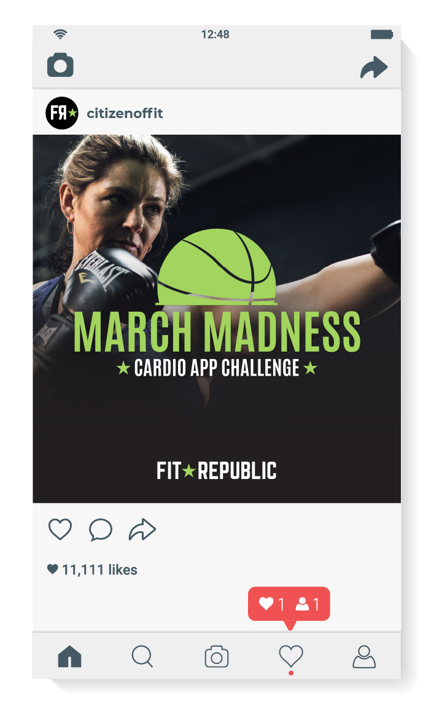This screenshot has width=442, height=712.
Task: Open comments with speech bubble icon
Action: (x=101, y=529)
